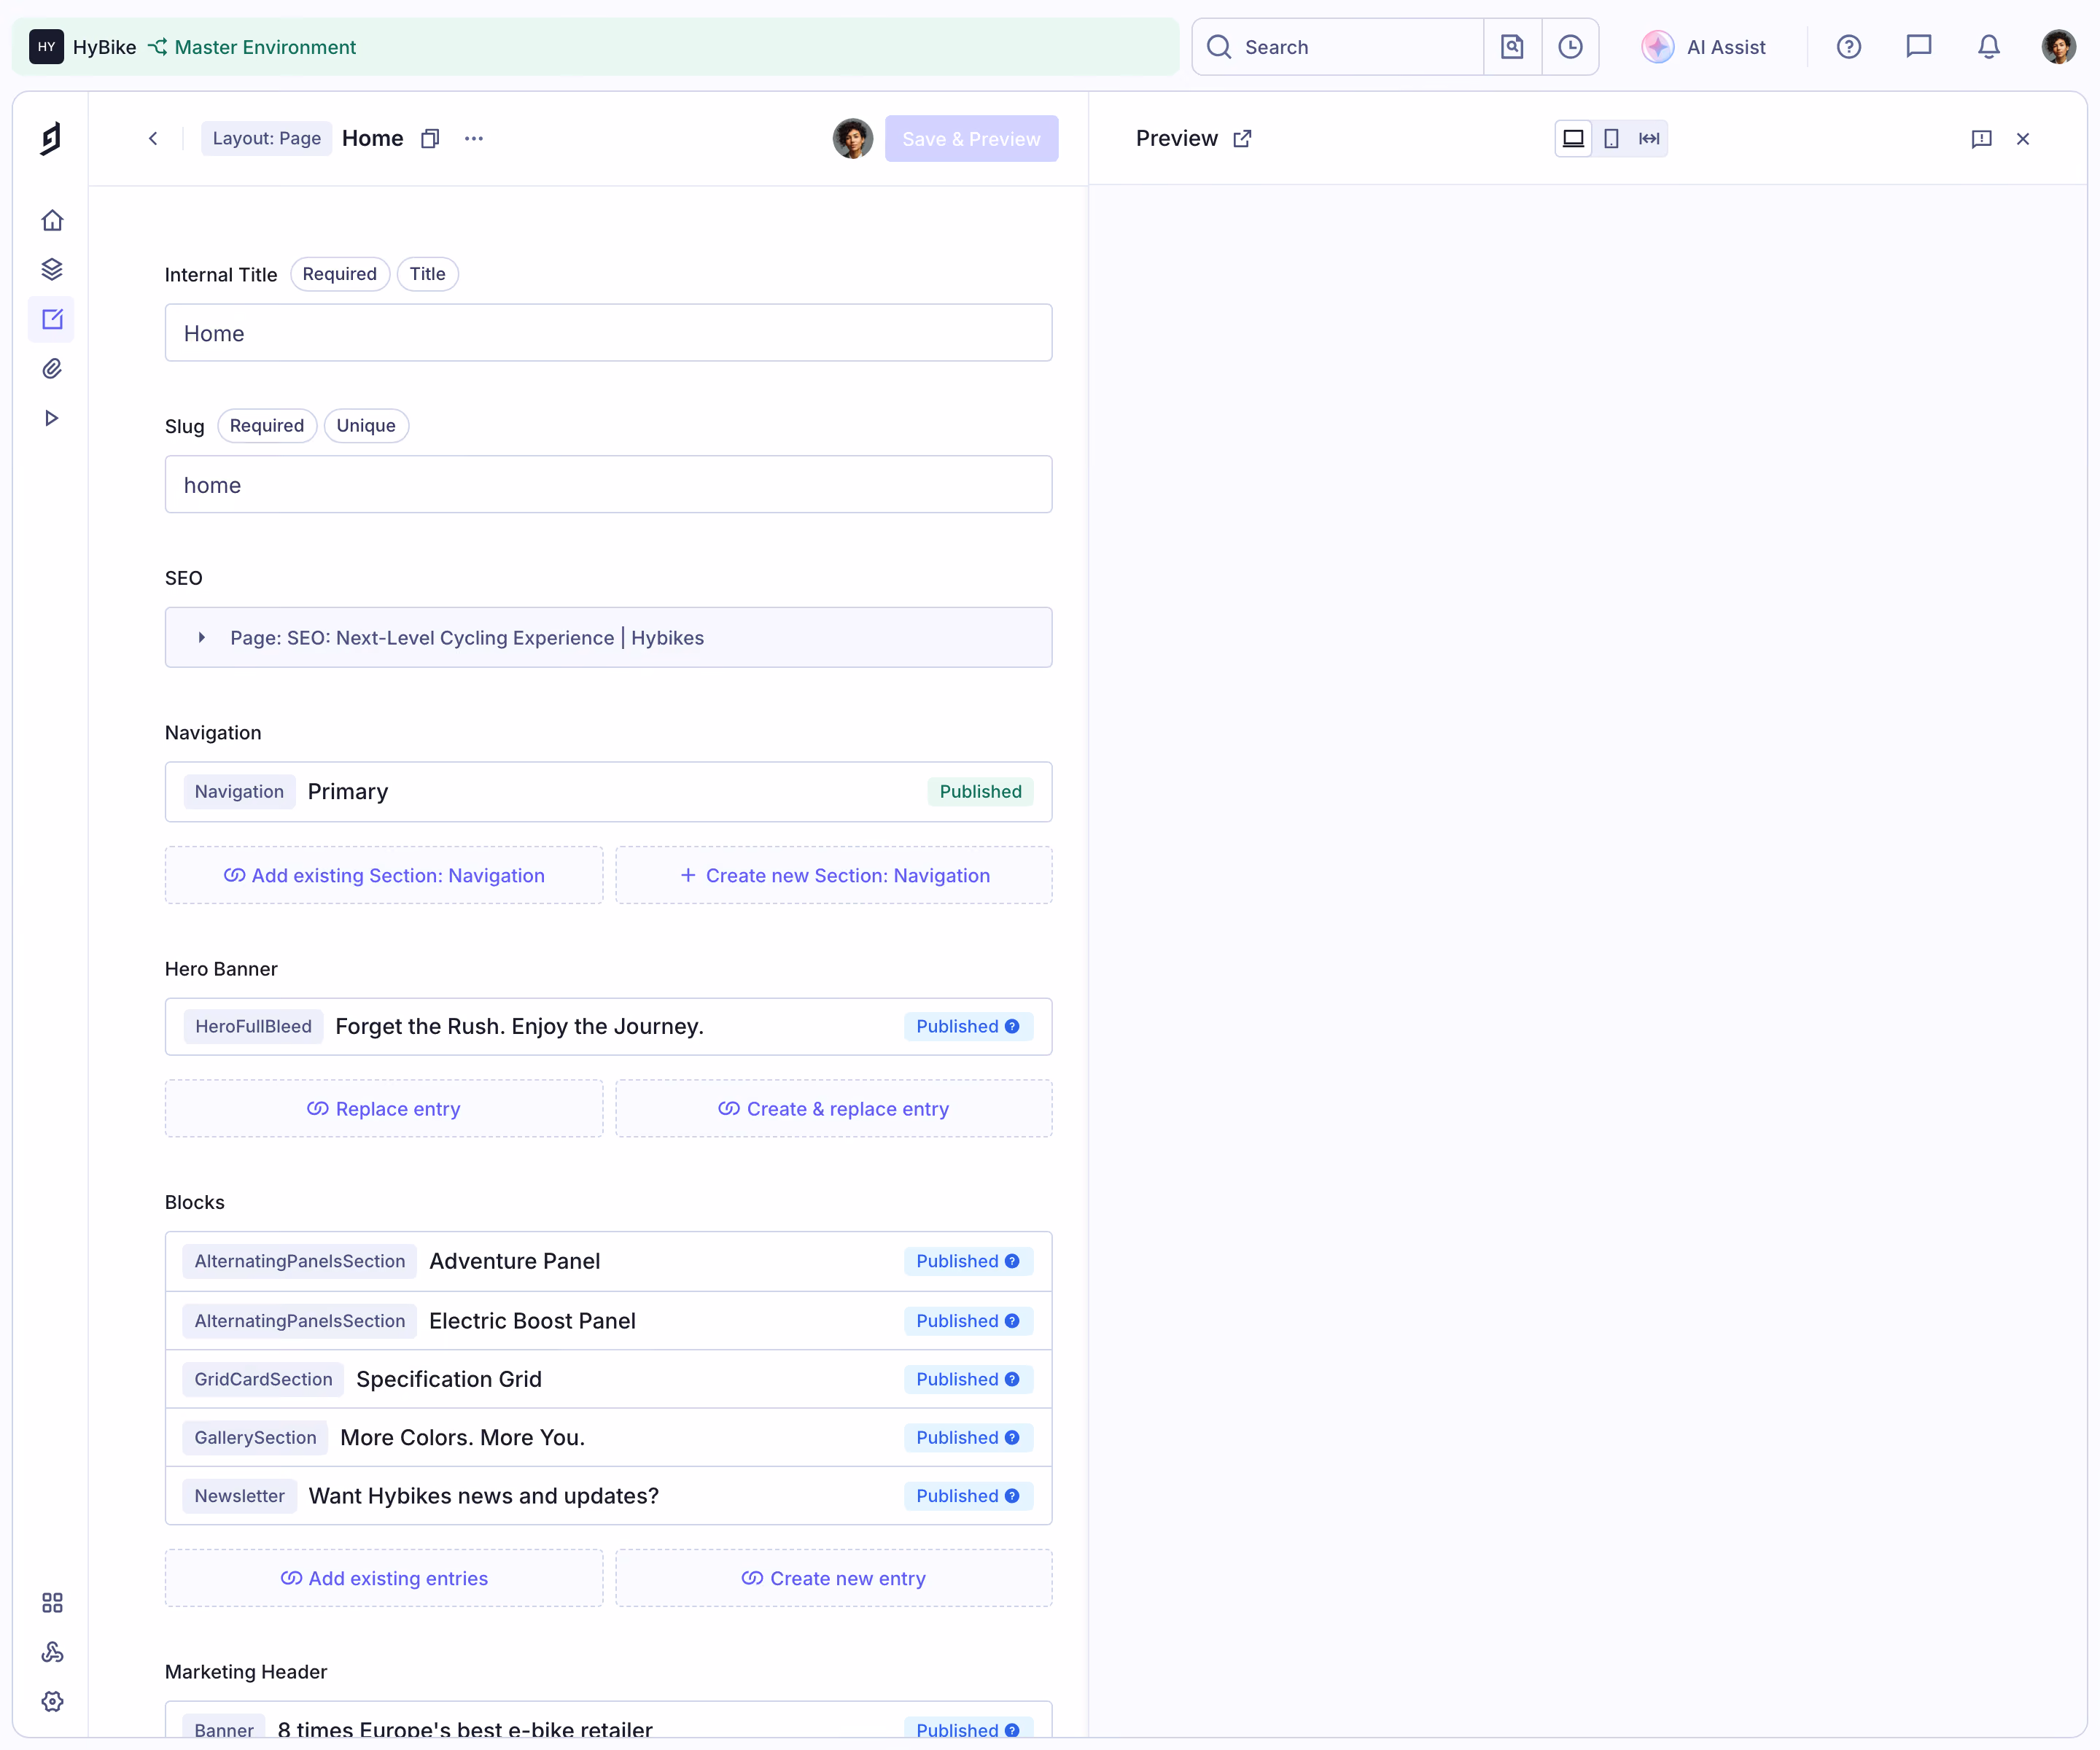Viewport: 2100px width, 1750px height.
Task: Open the Home icon in the sidebar
Action: [52, 220]
